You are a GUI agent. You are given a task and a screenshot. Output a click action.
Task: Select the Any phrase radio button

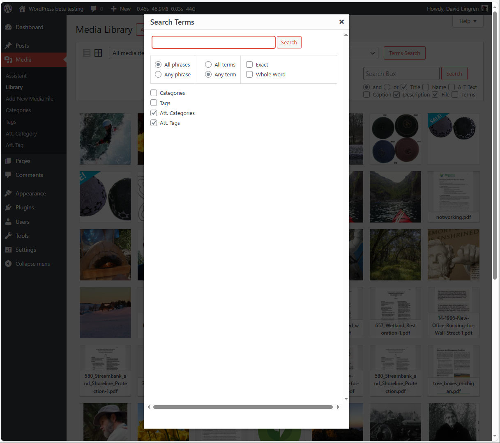click(x=158, y=74)
